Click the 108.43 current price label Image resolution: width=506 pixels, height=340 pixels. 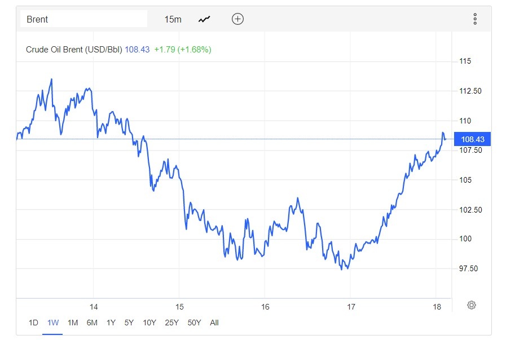point(472,139)
